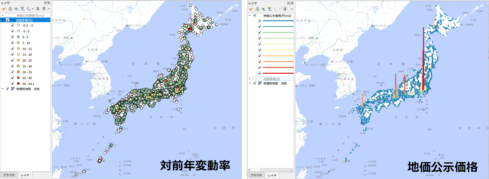Expand 対前年率(%) layer in right panel

click(250, 79)
